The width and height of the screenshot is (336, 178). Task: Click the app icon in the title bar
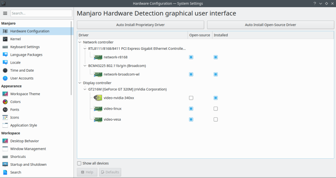point(3,3)
